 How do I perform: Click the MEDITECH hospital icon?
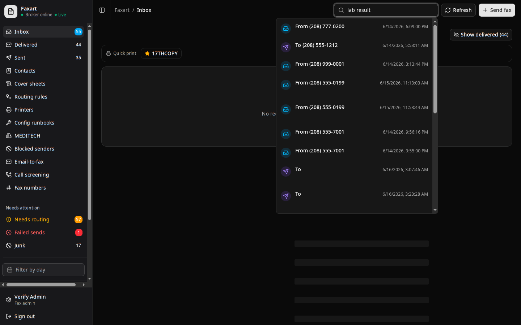pyautogui.click(x=9, y=136)
